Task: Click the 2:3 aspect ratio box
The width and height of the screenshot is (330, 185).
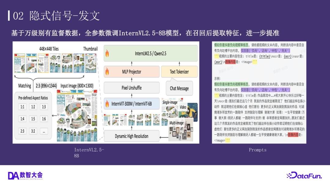Action: [x=22, y=131]
